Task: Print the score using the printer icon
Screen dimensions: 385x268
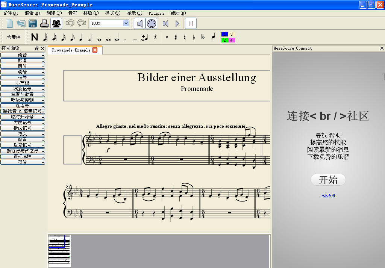Action: pyautogui.click(x=44, y=24)
